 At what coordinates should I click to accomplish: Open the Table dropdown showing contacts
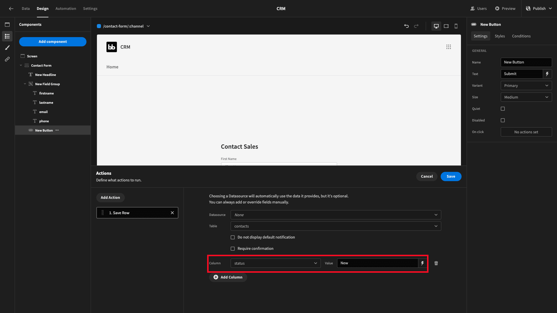[336, 226]
